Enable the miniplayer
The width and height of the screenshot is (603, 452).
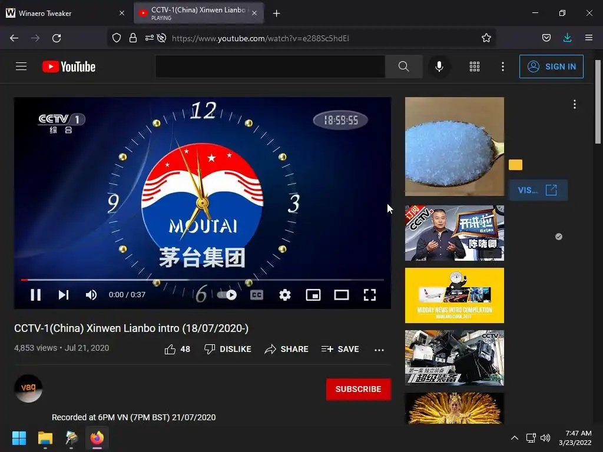pos(313,295)
